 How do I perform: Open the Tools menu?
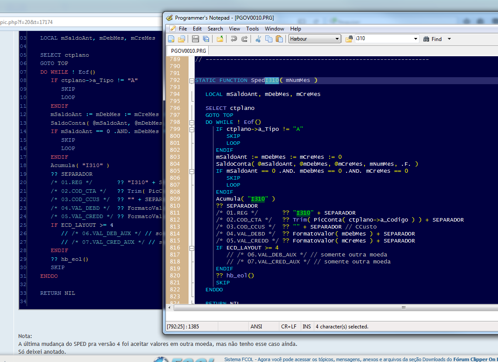click(252, 29)
